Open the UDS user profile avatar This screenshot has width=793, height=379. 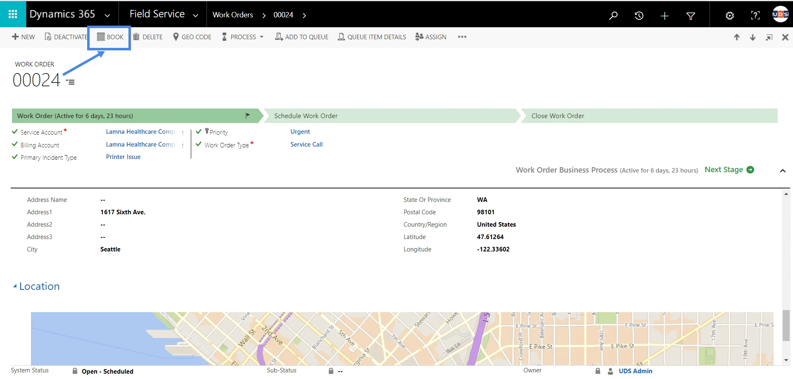pyautogui.click(x=780, y=14)
